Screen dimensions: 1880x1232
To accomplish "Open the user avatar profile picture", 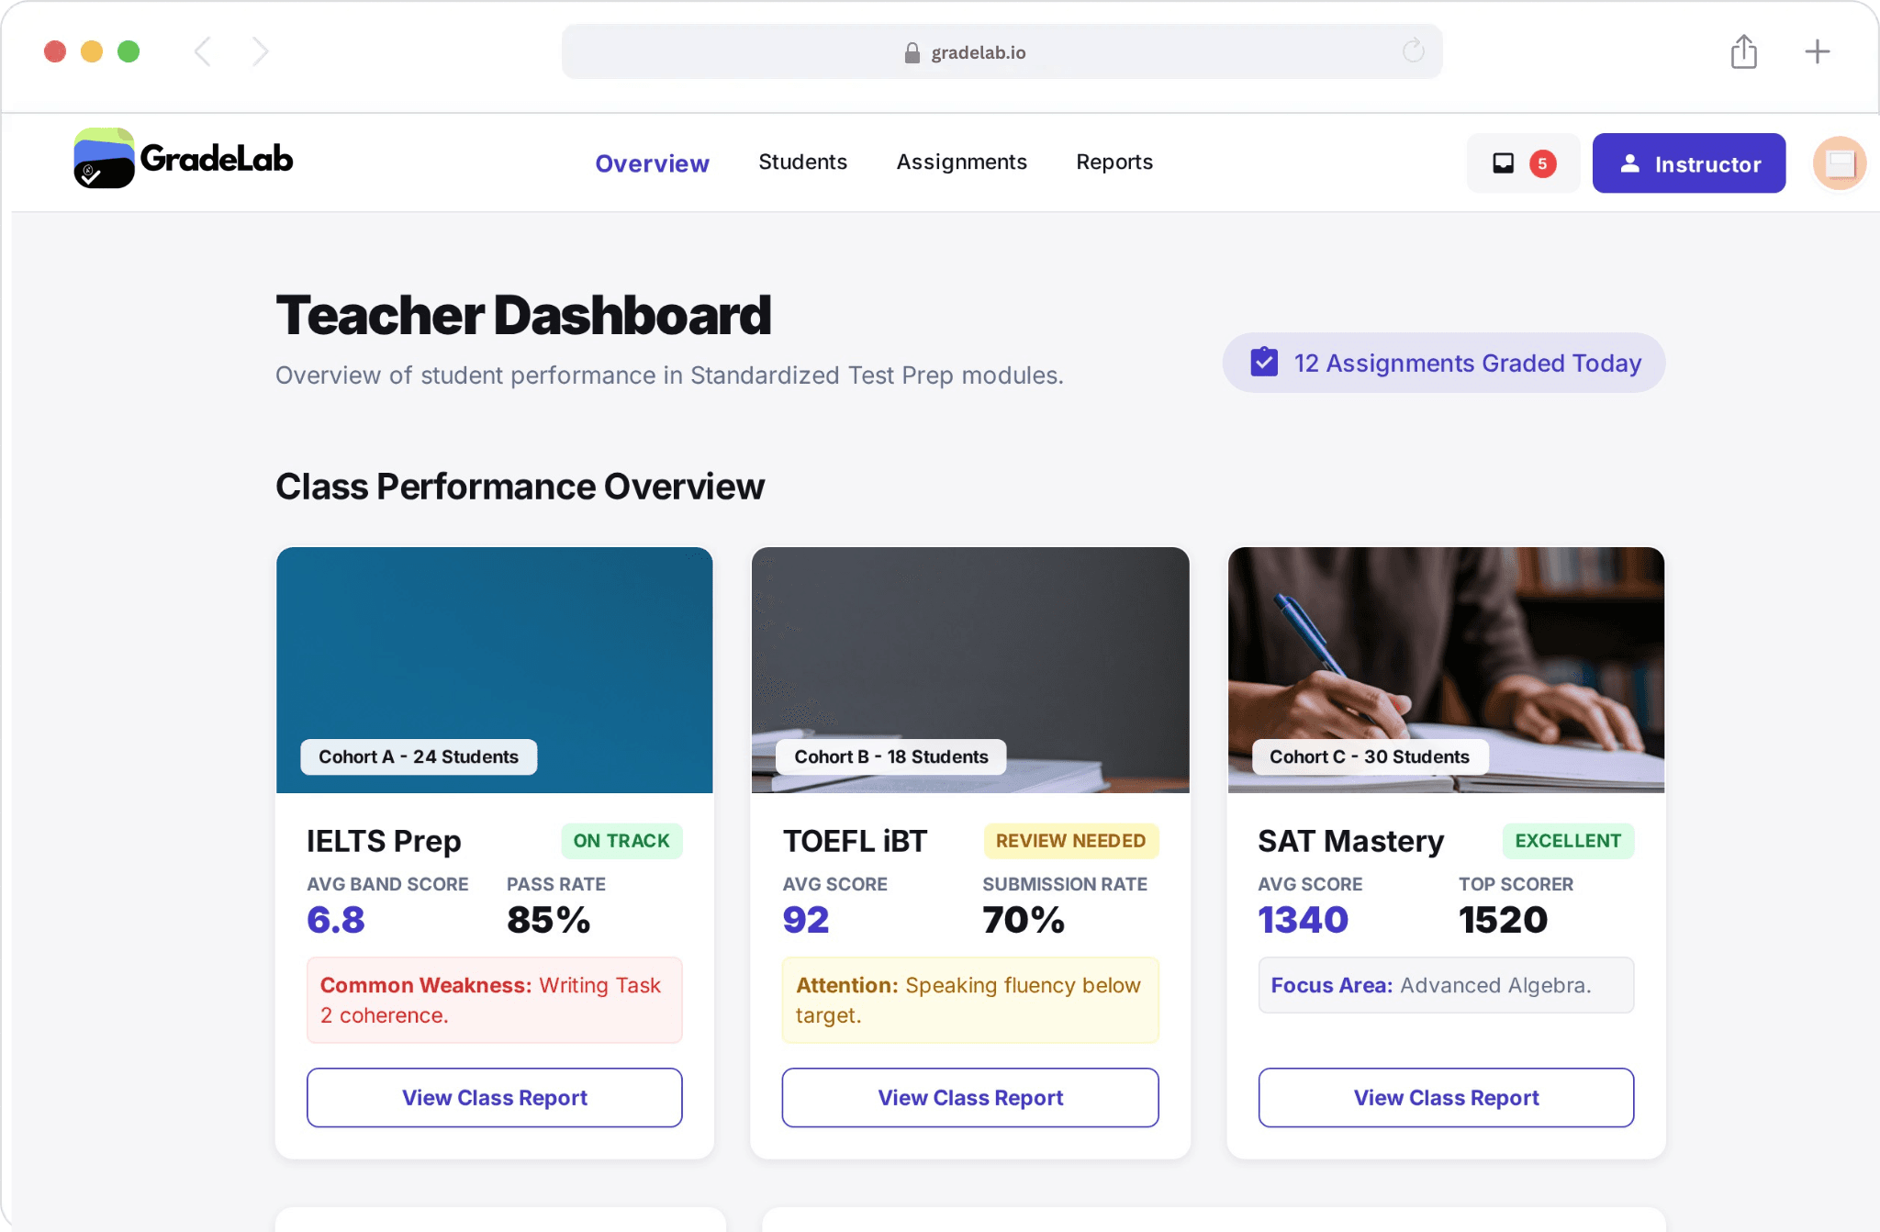I will coord(1840,163).
